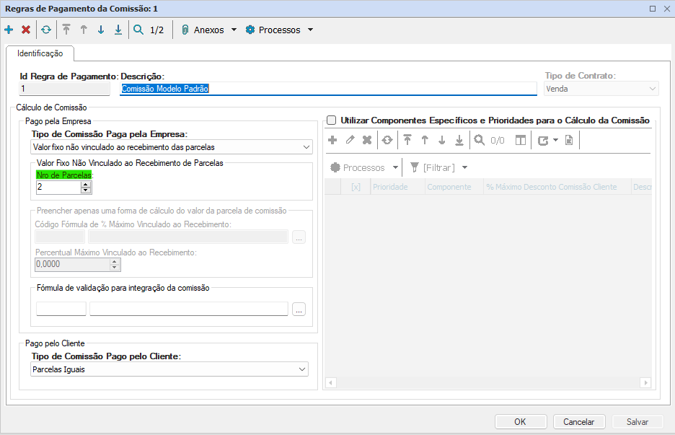Click the Cancelar button

[579, 421]
